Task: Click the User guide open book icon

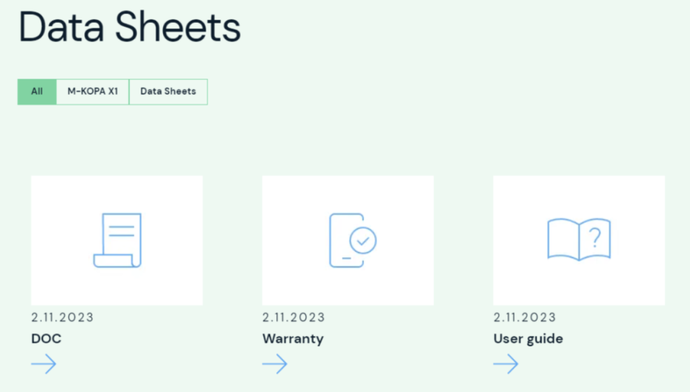Action: [x=579, y=239]
